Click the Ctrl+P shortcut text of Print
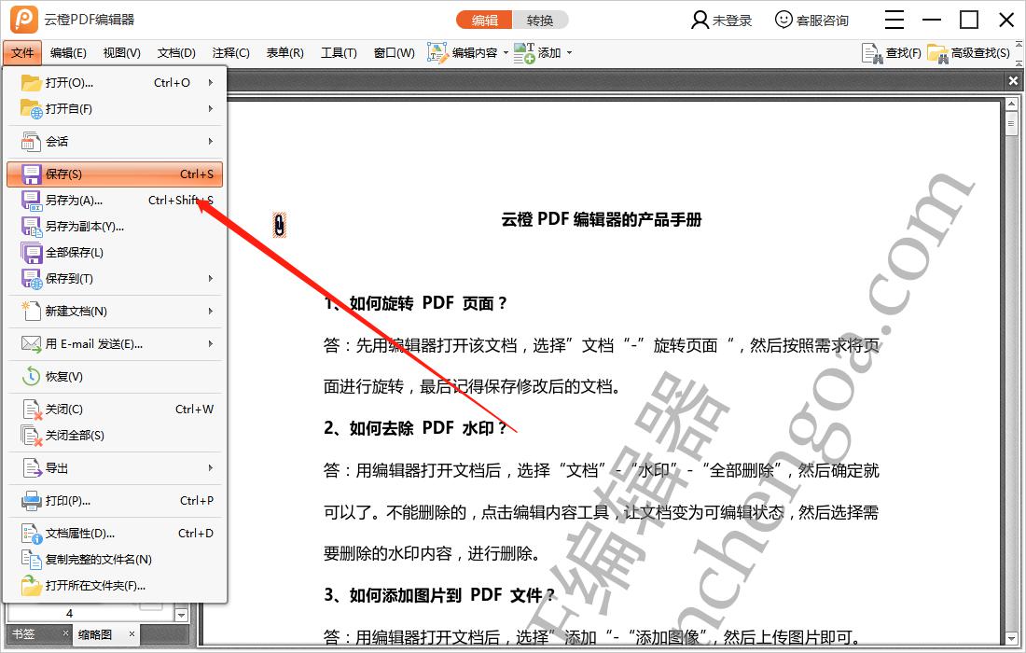This screenshot has width=1026, height=653. tap(197, 501)
